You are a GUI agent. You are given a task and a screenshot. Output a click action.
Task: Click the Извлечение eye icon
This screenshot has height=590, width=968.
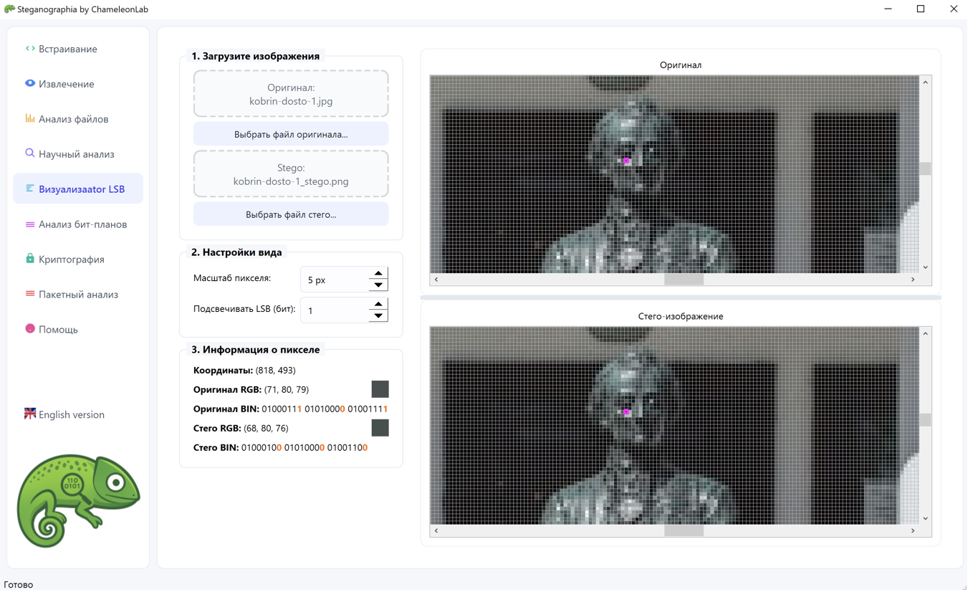pos(30,83)
